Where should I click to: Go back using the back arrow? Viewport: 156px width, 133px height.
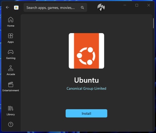[8, 7]
